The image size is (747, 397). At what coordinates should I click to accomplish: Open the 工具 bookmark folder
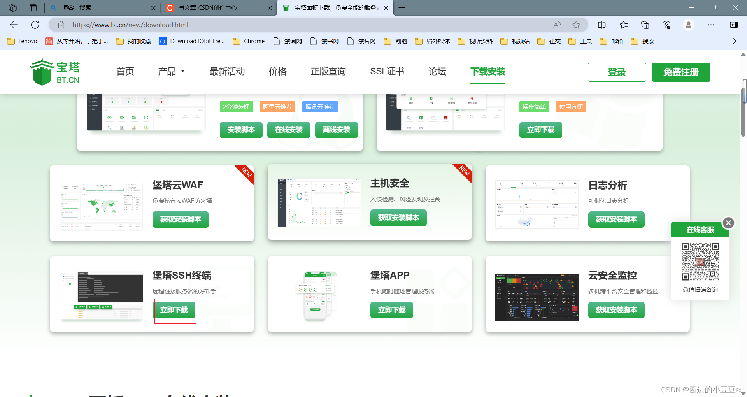click(x=580, y=41)
